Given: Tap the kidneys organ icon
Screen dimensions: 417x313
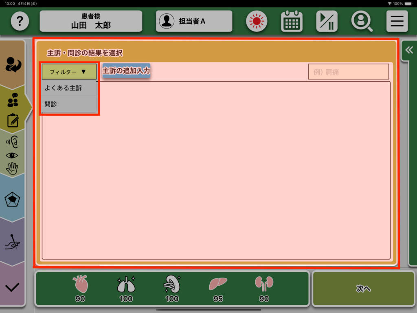Looking at the screenshot, I should pos(264,284).
